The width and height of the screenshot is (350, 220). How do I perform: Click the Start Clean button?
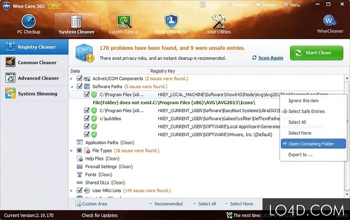pyautogui.click(x=316, y=52)
